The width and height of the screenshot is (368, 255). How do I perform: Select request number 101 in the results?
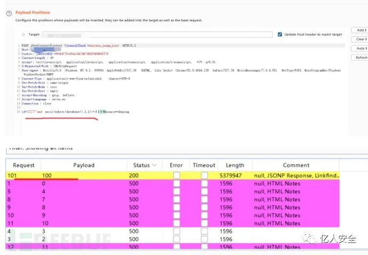[x=12, y=176]
